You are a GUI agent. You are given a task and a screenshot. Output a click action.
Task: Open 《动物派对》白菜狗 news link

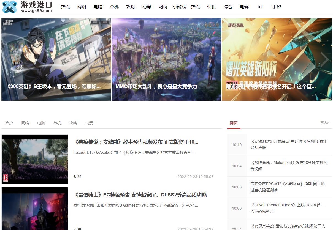click(289, 144)
